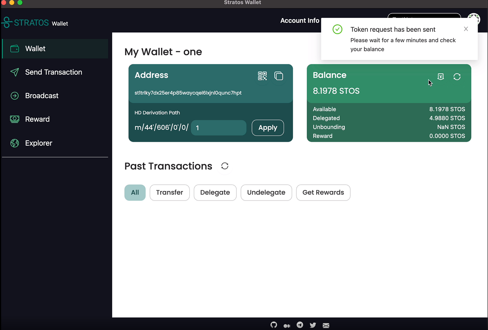
Task: Click the Reward 0.0000 STOS value
Action: coord(447,136)
